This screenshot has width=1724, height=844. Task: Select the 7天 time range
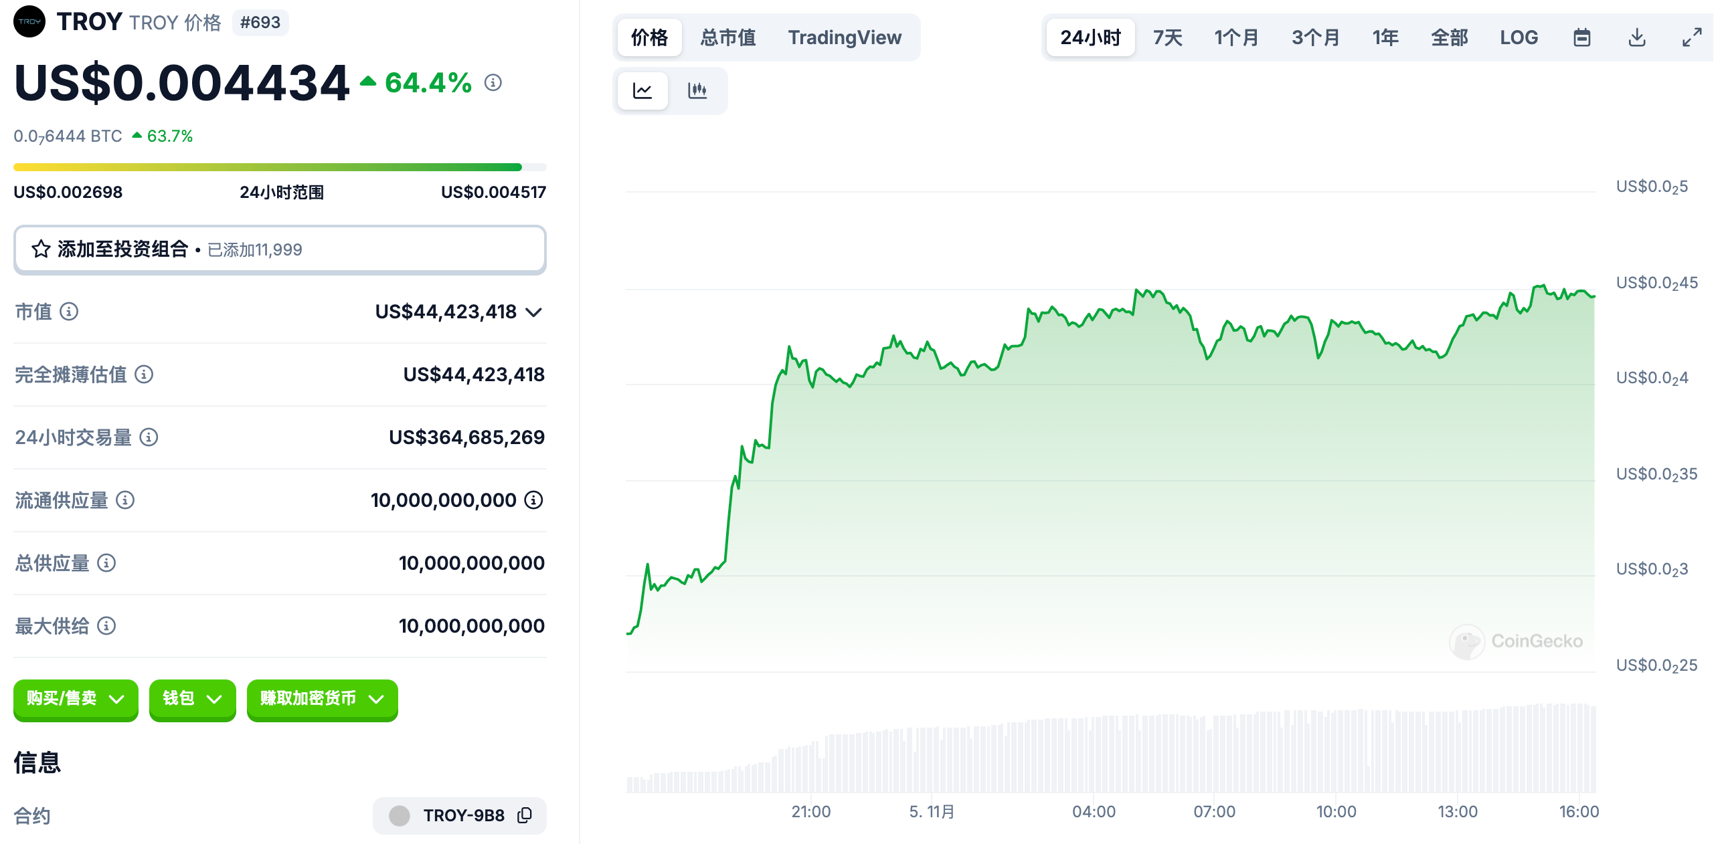(1167, 37)
